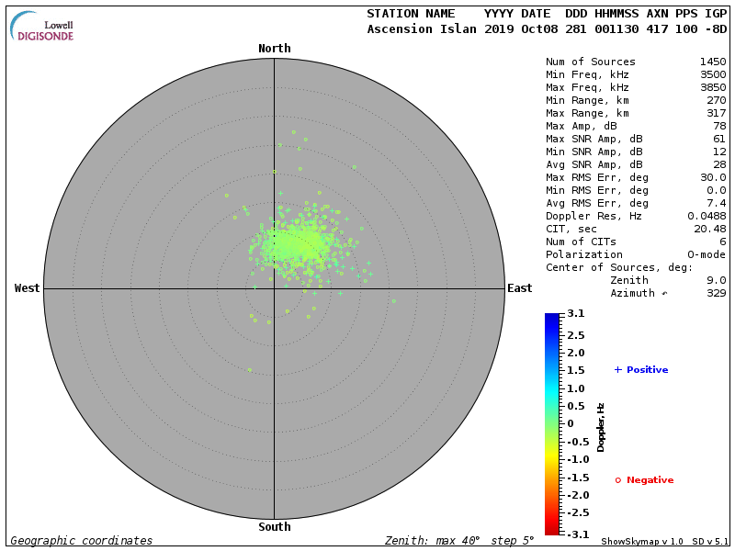Click the -3.1 label at color scale bottom
Viewport: 735px width, 551px height.
[574, 534]
